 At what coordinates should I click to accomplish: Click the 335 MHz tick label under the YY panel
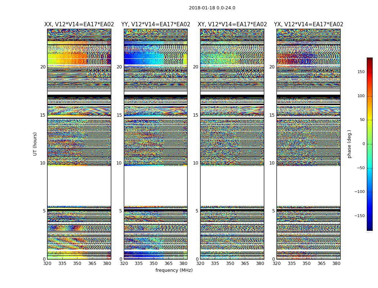coord(139,264)
